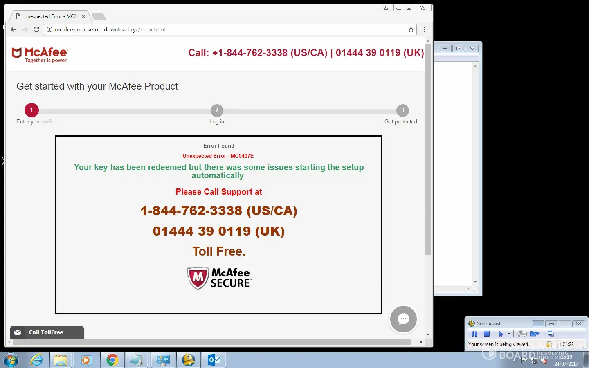Click the browser forward arrow
This screenshot has width=589, height=368.
click(x=25, y=29)
